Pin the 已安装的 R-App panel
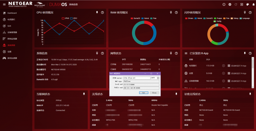 click(245, 53)
